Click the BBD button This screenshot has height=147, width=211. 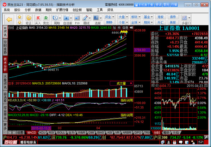pyautogui.click(x=109, y=22)
